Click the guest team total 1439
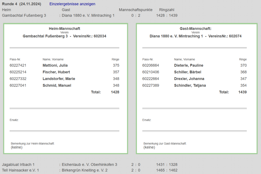 242,92
